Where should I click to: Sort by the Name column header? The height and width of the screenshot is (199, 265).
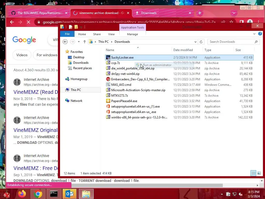tap(138, 50)
